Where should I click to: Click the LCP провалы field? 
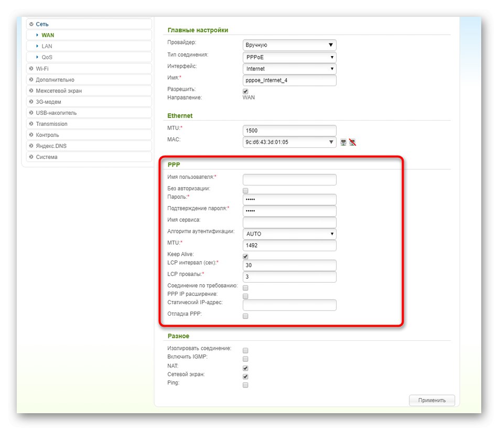click(289, 277)
